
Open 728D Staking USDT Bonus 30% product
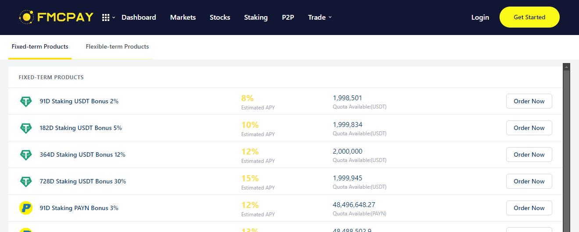click(83, 181)
